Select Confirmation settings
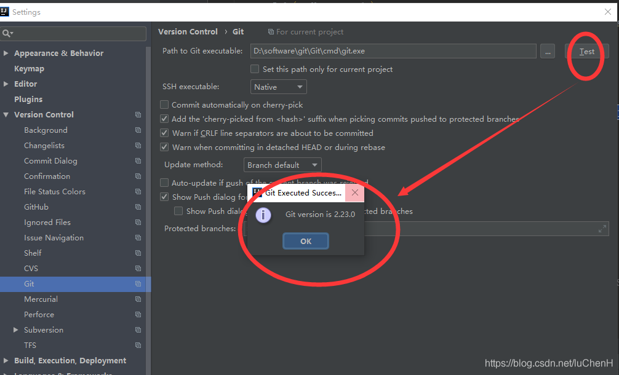The image size is (619, 375). click(x=47, y=176)
